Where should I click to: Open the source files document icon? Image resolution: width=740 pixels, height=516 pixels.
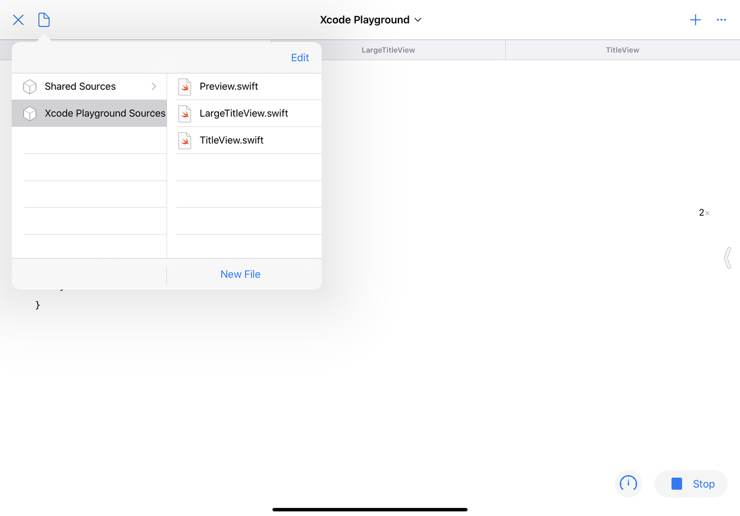[44, 20]
